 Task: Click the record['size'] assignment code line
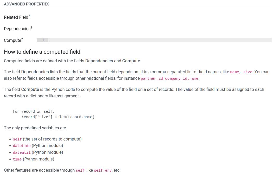click(58, 117)
